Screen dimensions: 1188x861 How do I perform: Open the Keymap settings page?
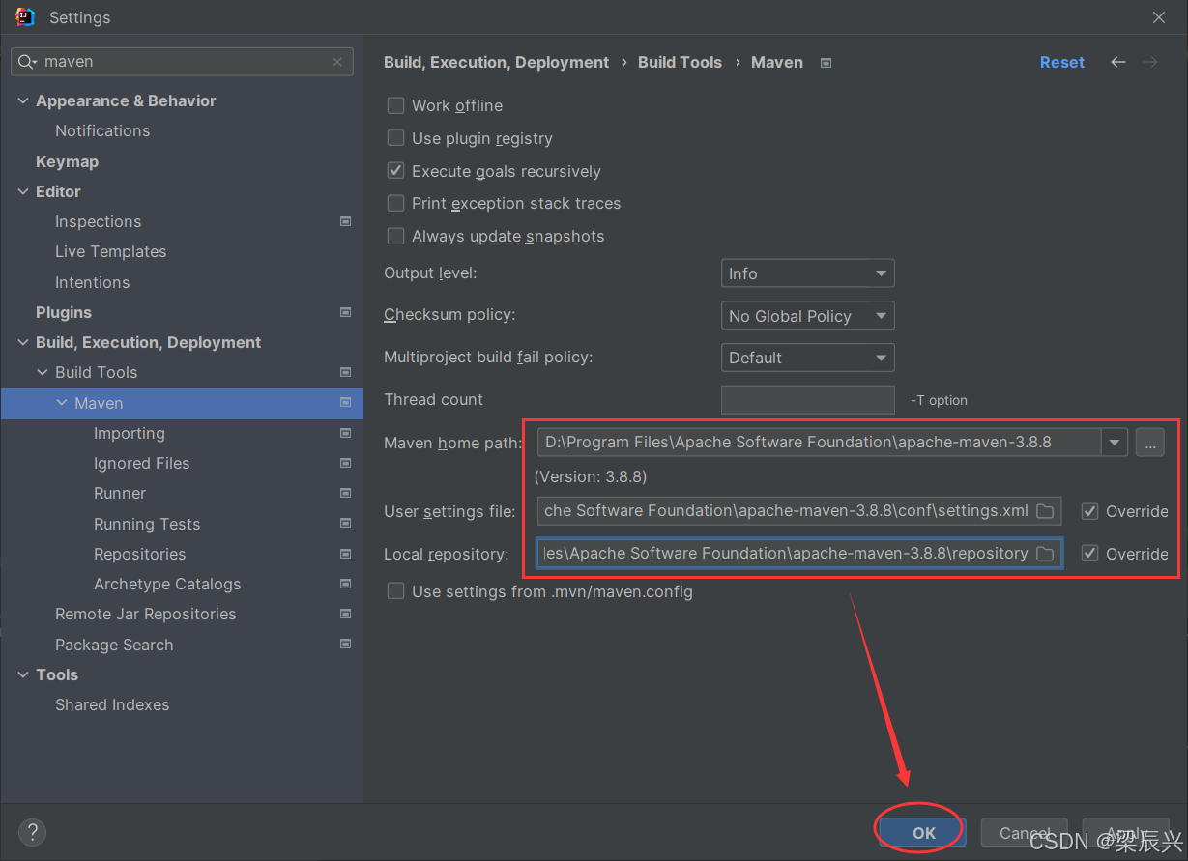point(67,161)
